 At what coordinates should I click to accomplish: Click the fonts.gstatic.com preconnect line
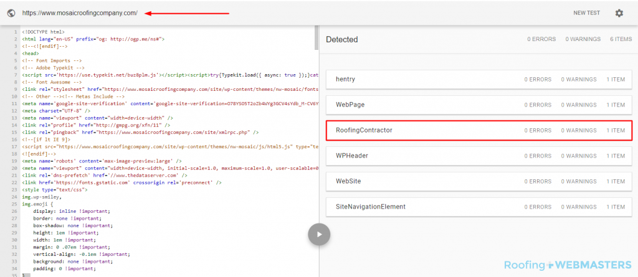[121, 182]
